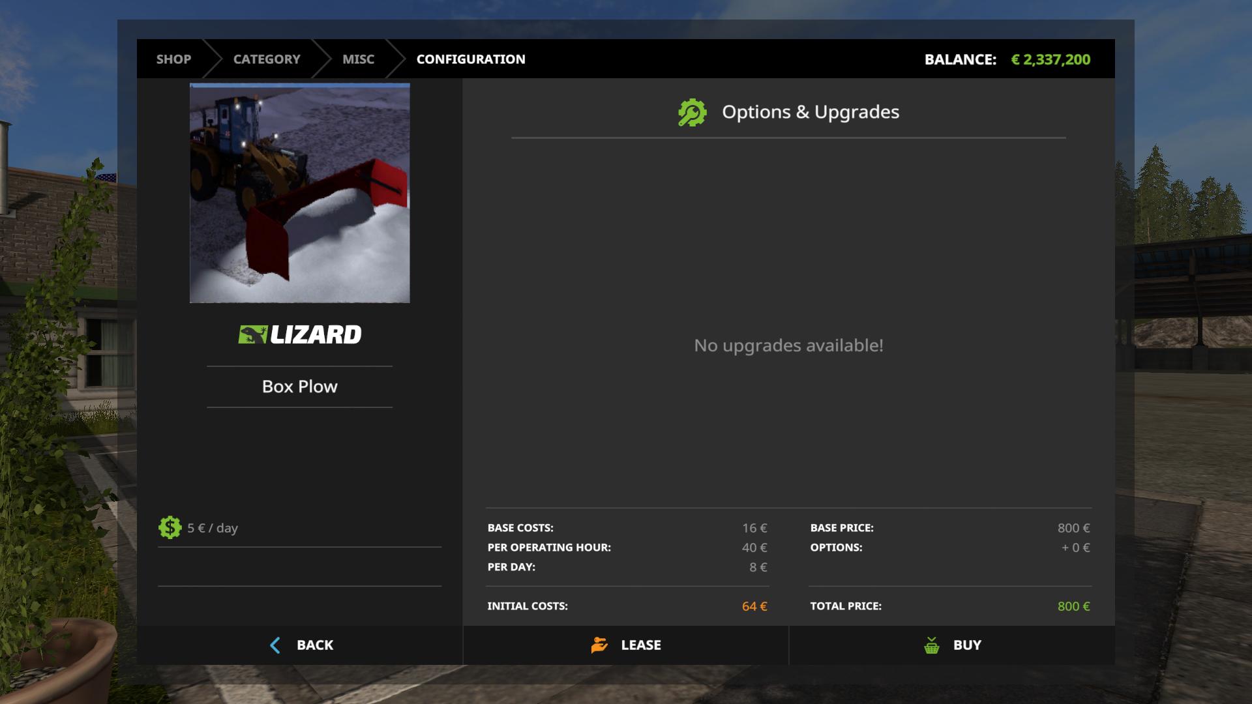
Task: Click the balance amount € 2,337,200
Action: tap(1051, 59)
